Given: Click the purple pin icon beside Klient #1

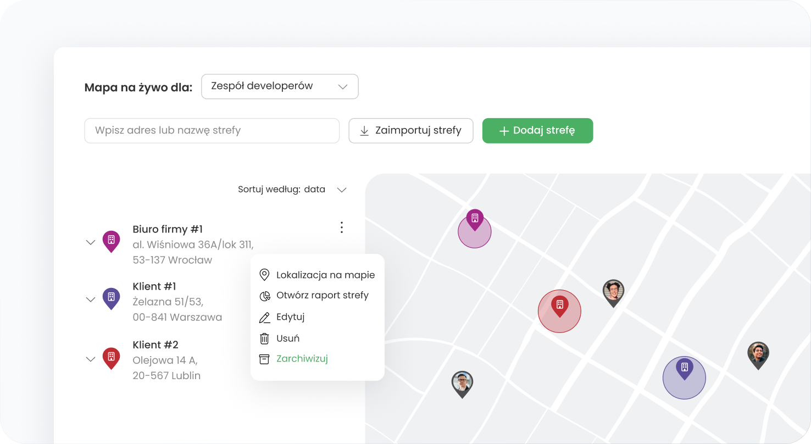Looking at the screenshot, I should tap(111, 298).
